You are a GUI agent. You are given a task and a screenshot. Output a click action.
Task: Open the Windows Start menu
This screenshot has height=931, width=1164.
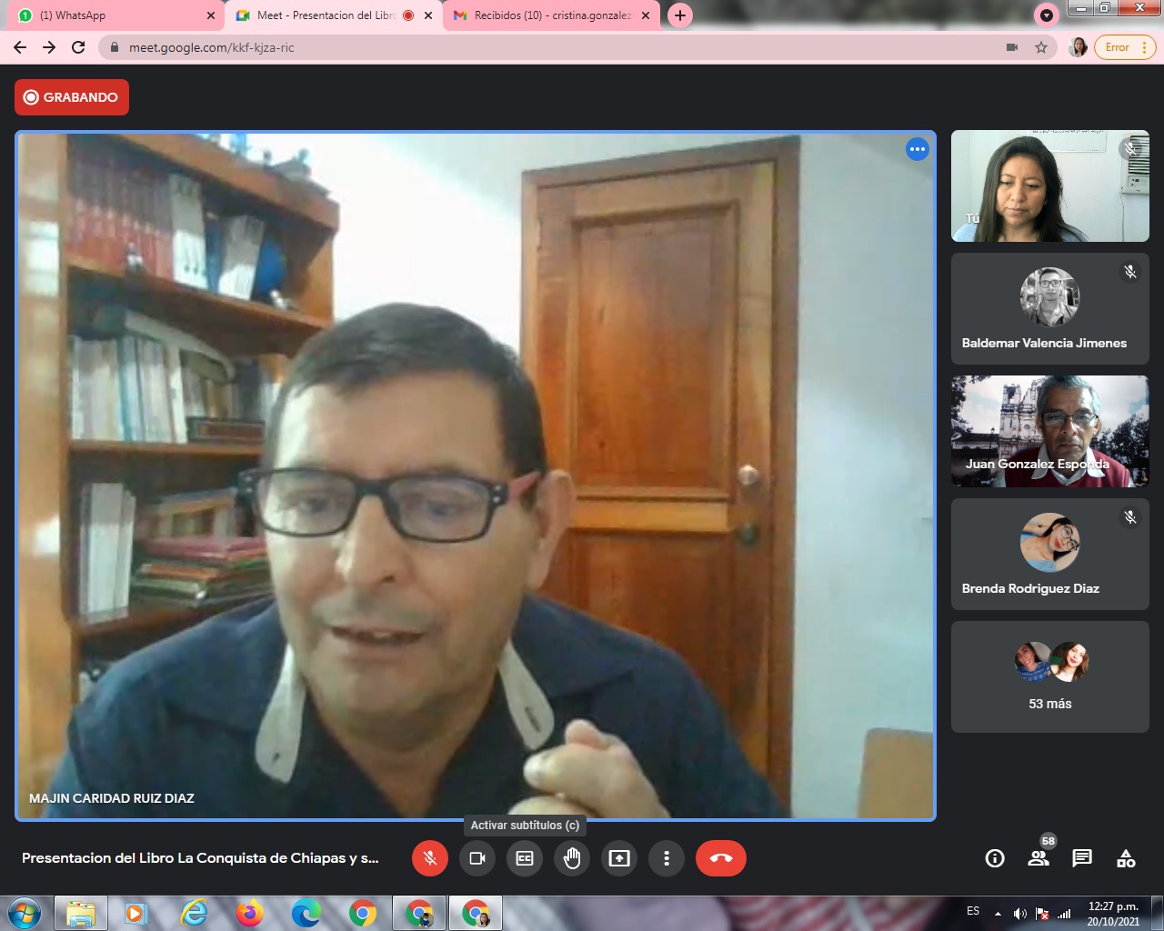[25, 913]
